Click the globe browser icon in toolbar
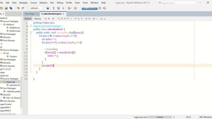Screen dimensions: 212x119 click(x=48, y=8)
